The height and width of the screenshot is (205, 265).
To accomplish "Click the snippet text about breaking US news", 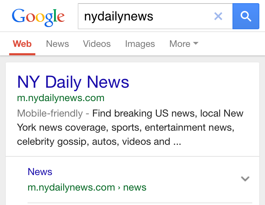I will pos(130,128).
